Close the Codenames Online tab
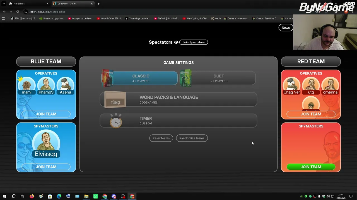357x200 pixels. (x=92, y=4)
